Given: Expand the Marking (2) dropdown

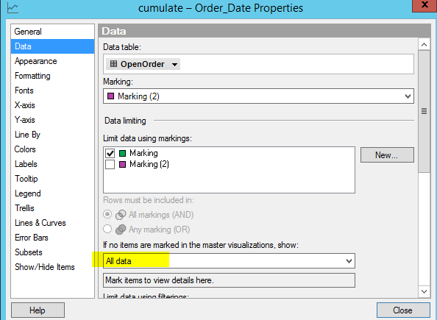Looking at the screenshot, I should (258, 96).
